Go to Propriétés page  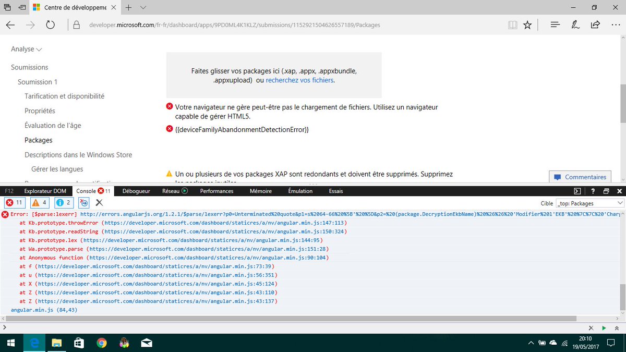click(x=40, y=111)
